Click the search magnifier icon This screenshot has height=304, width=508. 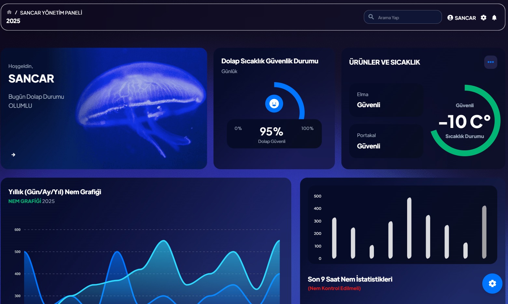pyautogui.click(x=371, y=17)
